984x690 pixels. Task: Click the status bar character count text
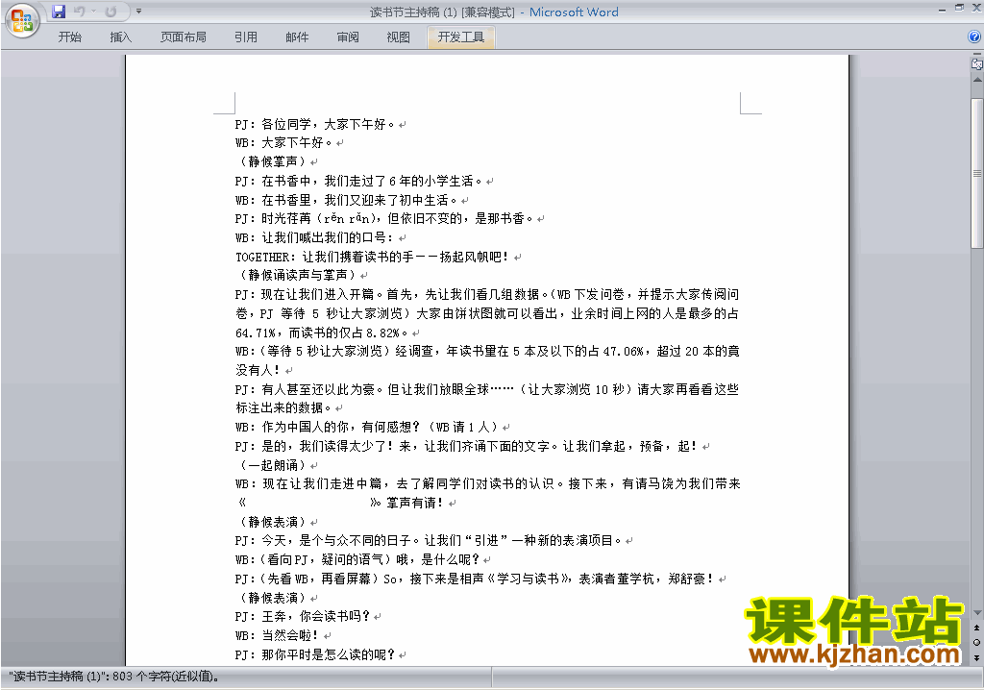click(x=113, y=677)
